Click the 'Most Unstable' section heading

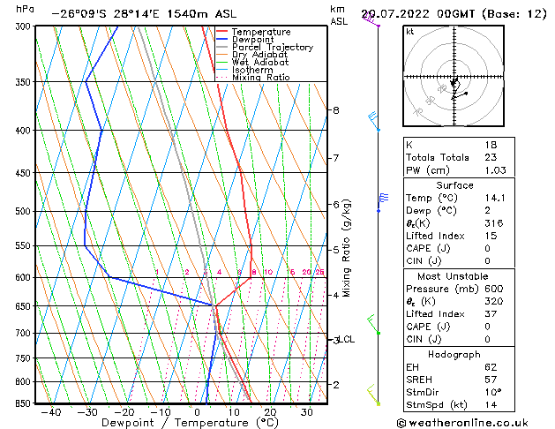453,276
